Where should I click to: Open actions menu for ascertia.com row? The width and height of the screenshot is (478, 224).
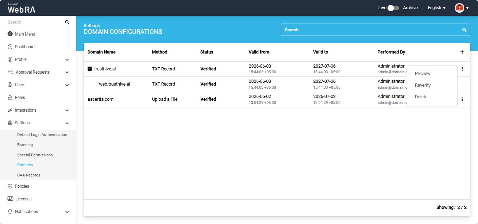point(462,99)
